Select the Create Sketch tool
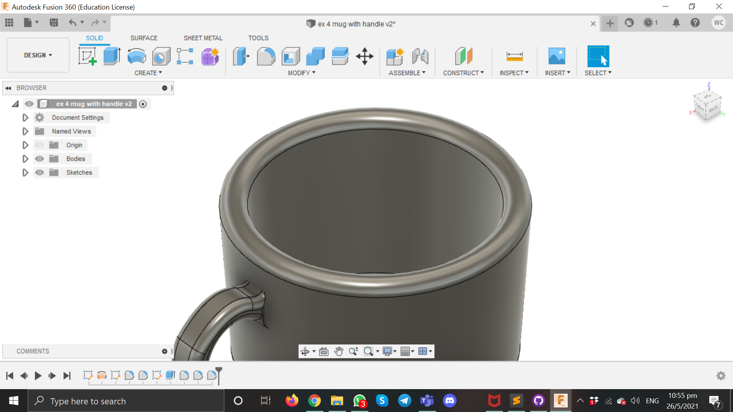The image size is (733, 412). point(87,56)
